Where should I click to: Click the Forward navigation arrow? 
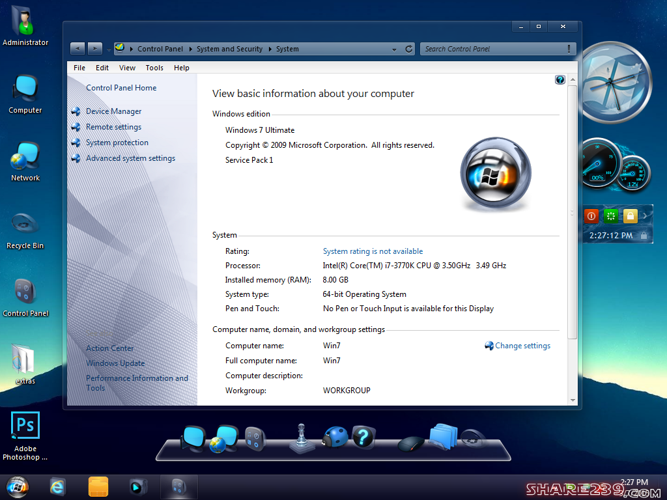point(95,48)
